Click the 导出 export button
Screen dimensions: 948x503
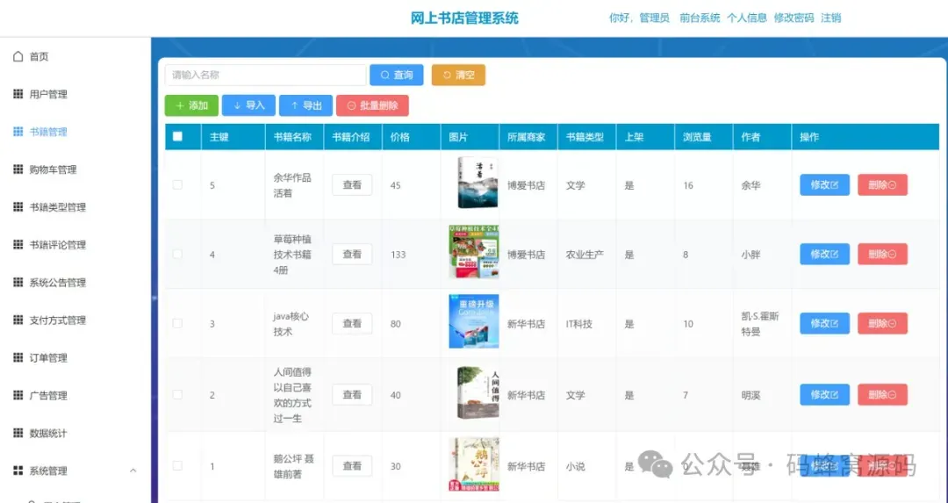point(305,105)
